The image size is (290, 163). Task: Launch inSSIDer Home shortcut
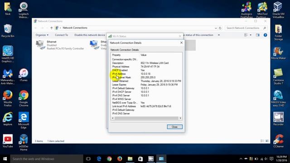tap(24, 142)
